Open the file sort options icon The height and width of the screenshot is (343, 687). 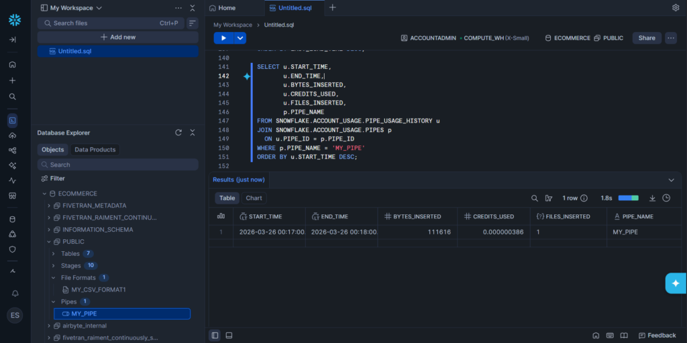193,23
